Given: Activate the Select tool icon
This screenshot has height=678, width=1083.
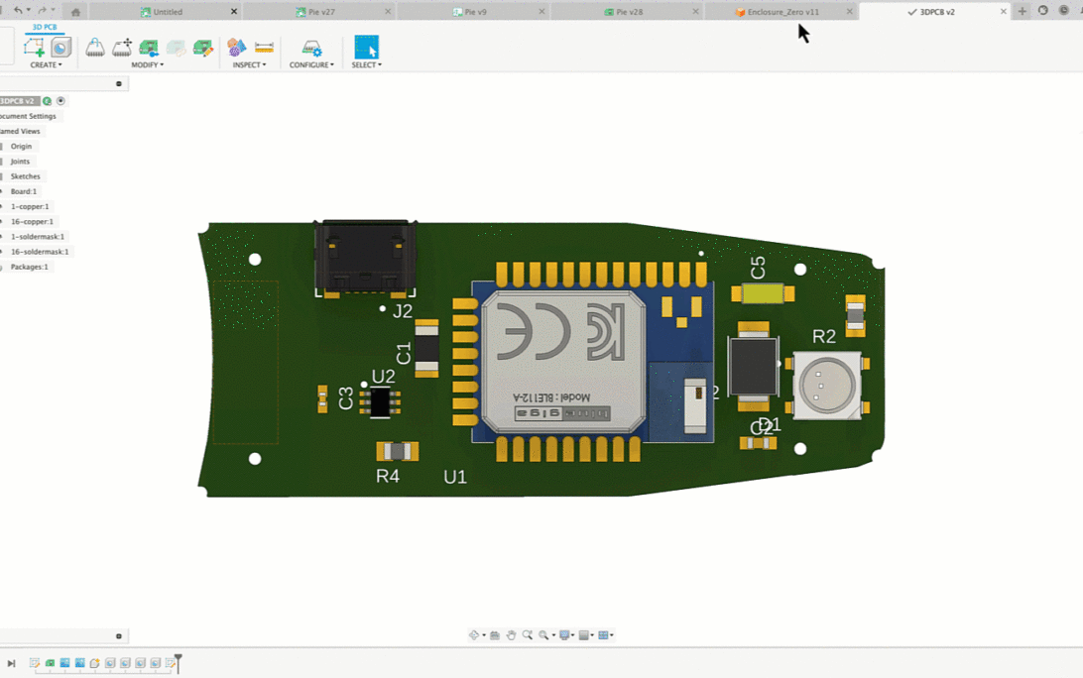Looking at the screenshot, I should point(366,47).
